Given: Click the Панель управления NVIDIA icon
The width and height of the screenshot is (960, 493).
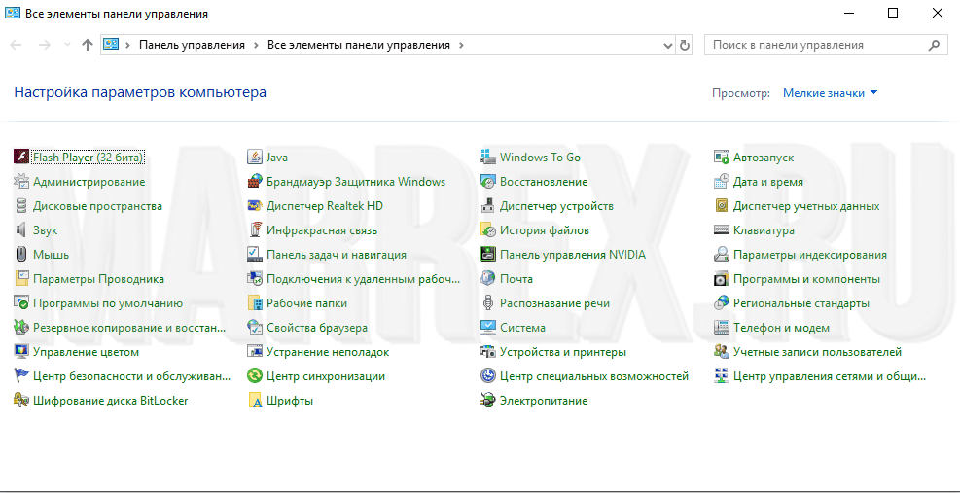Looking at the screenshot, I should pos(488,255).
